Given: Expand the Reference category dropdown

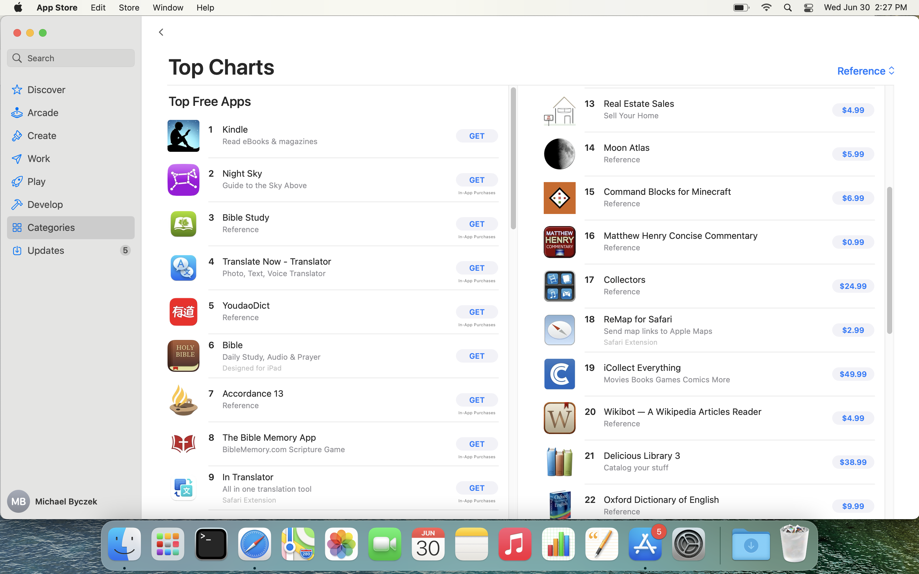Looking at the screenshot, I should (866, 71).
